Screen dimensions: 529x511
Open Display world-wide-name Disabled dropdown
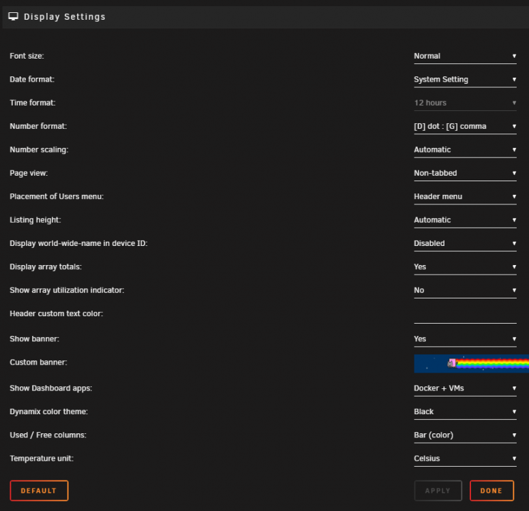[x=465, y=243]
